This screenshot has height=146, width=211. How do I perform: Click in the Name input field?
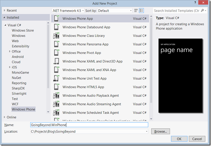click(x=89, y=125)
